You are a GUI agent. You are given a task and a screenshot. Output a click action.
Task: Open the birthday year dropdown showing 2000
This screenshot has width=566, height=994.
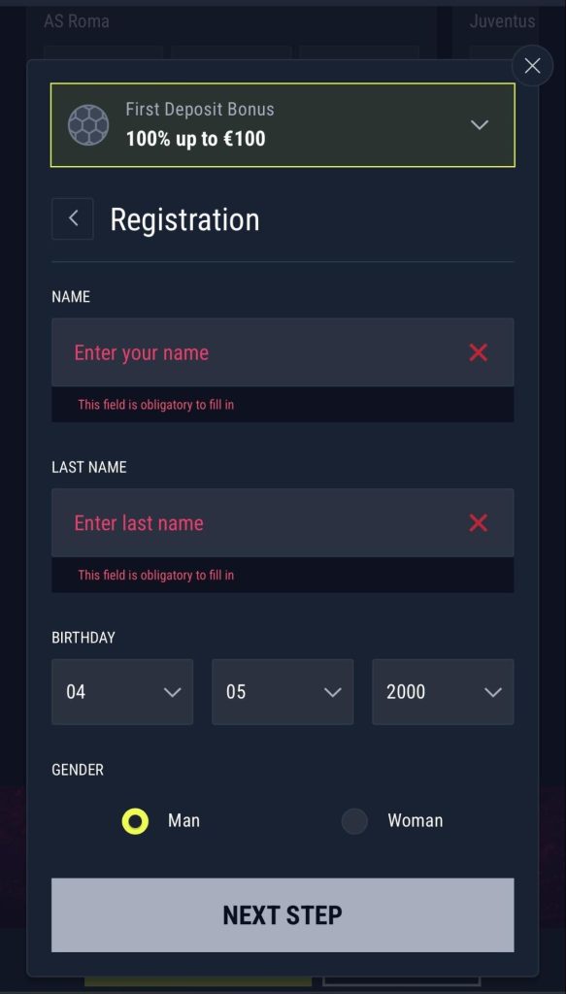443,691
